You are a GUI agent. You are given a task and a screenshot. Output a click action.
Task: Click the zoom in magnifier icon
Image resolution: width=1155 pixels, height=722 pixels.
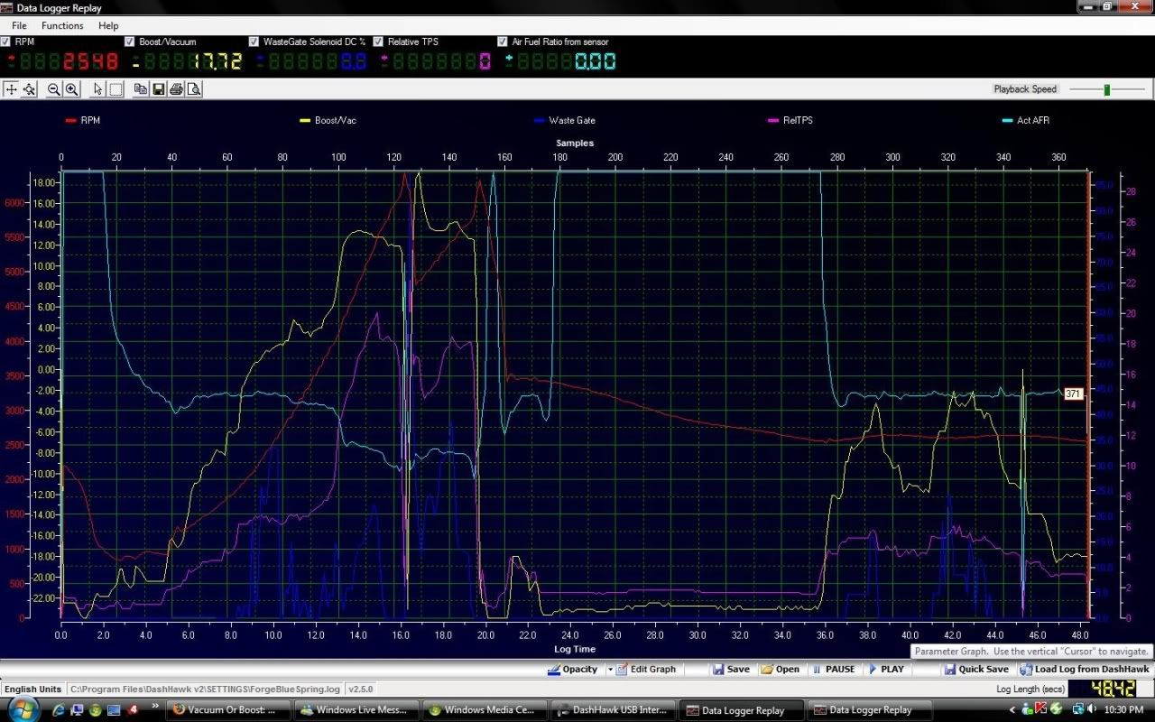click(x=71, y=89)
